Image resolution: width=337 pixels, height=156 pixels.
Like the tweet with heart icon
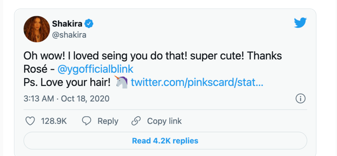(30, 121)
